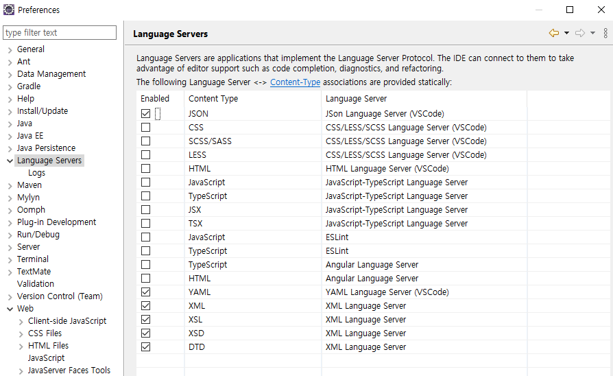
Task: Expand the Maven node
Action: [10, 185]
